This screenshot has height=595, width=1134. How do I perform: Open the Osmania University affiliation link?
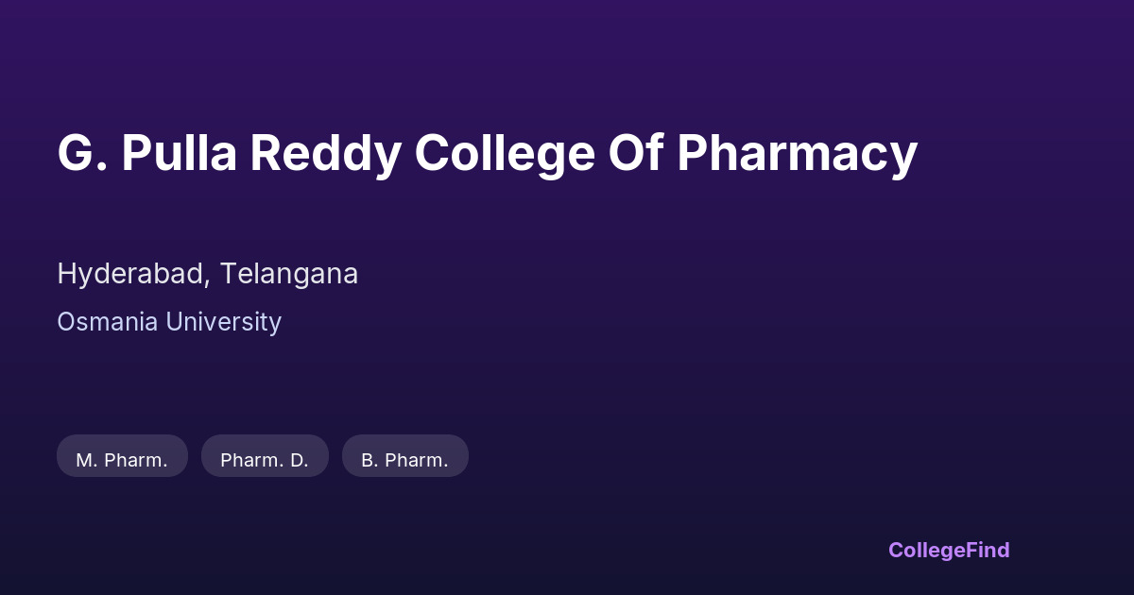(169, 322)
